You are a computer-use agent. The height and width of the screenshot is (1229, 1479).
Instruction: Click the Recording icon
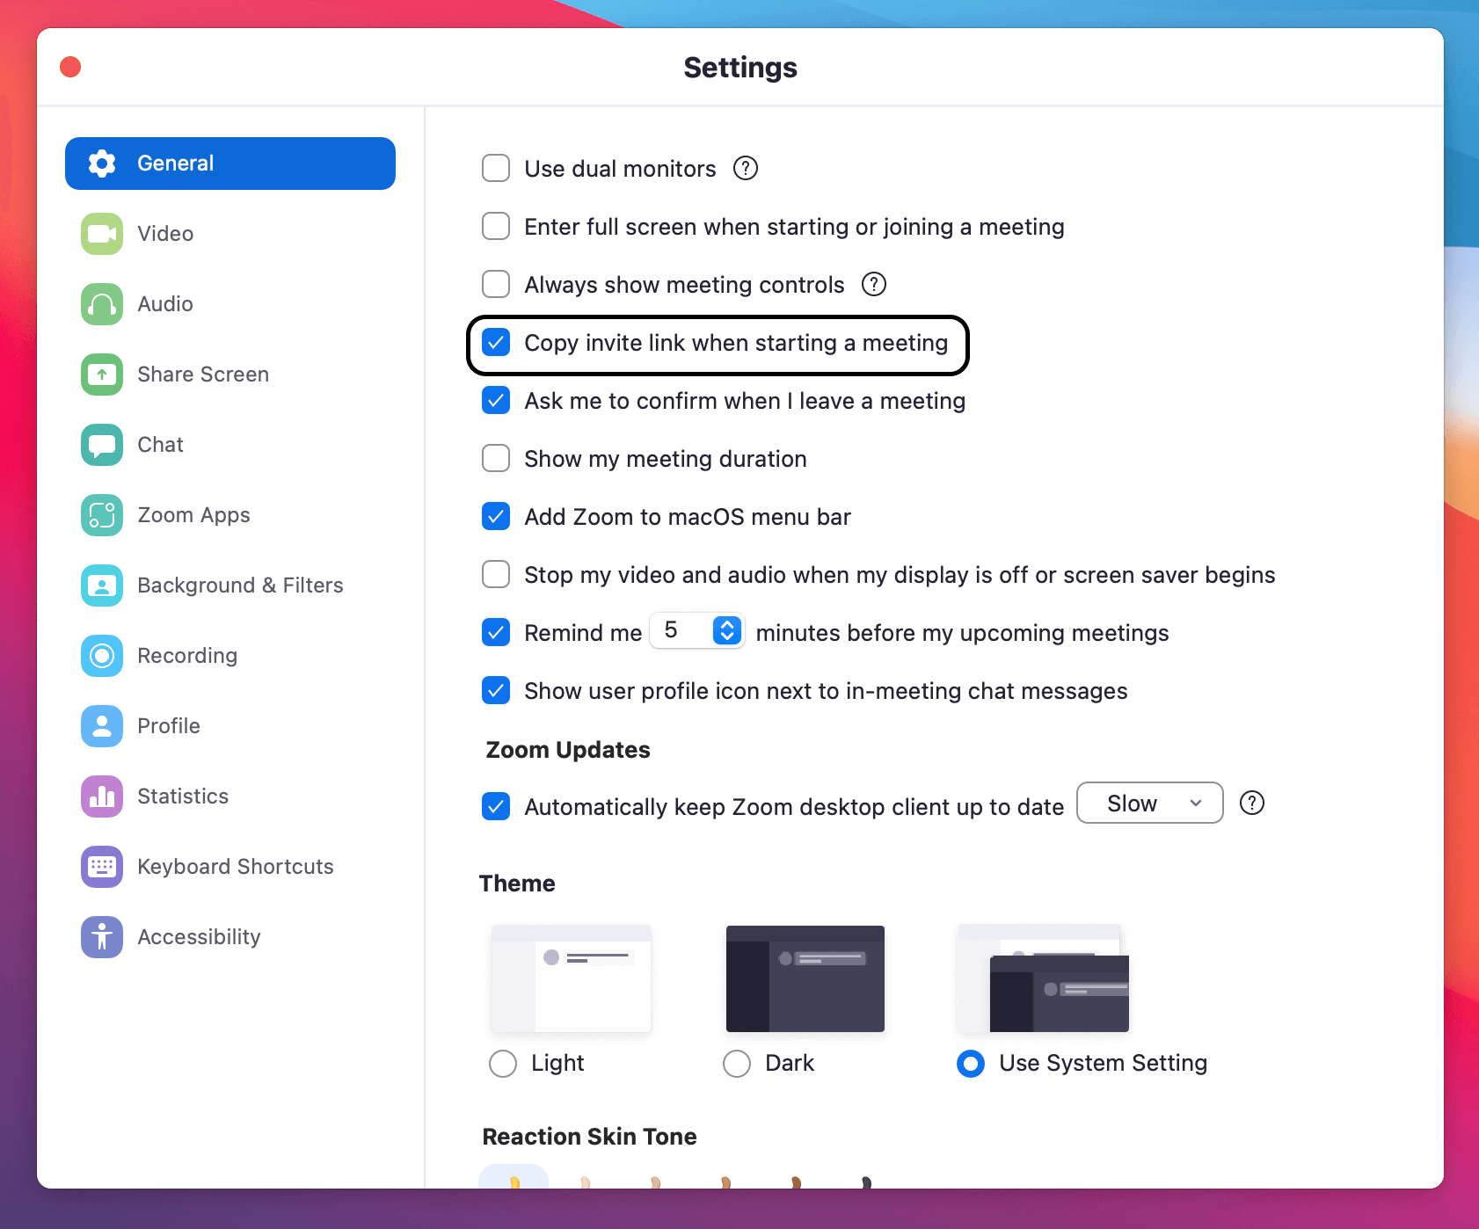pos(102,656)
